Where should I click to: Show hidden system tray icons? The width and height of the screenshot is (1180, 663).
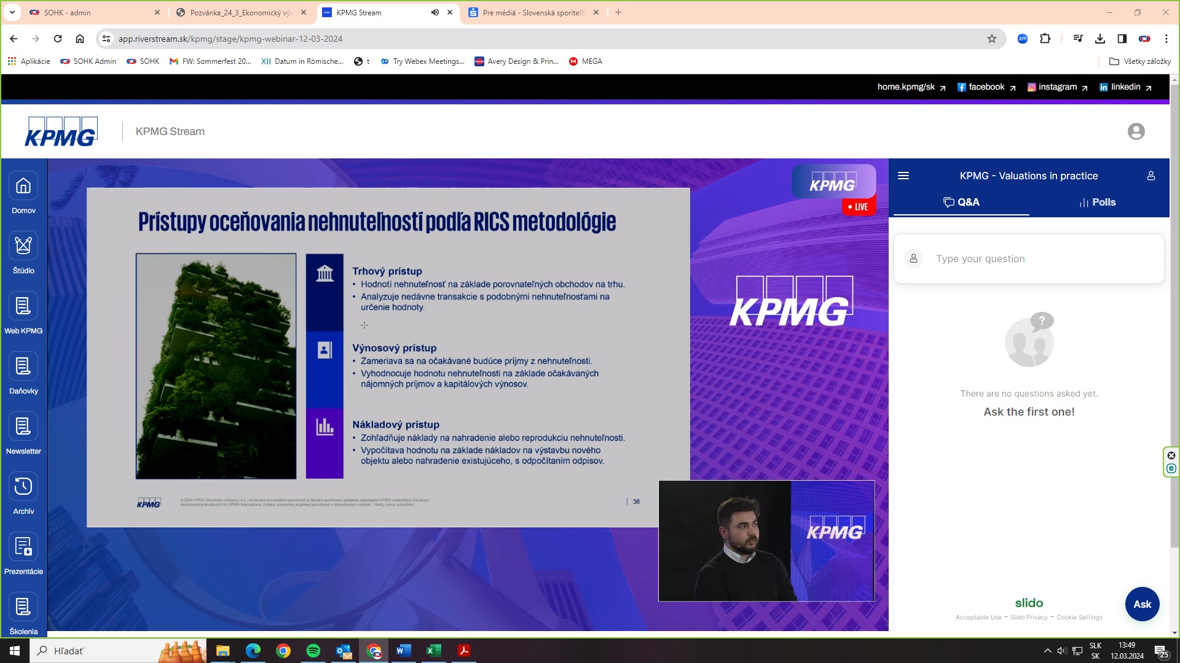coord(1047,651)
